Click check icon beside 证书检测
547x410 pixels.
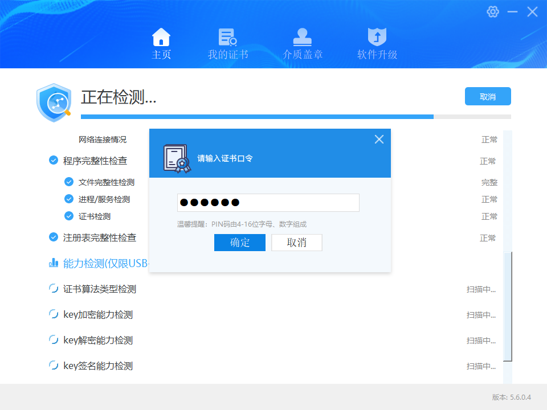pyautogui.click(x=69, y=216)
